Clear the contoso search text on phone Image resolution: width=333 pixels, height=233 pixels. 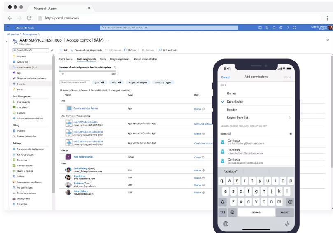click(291, 134)
